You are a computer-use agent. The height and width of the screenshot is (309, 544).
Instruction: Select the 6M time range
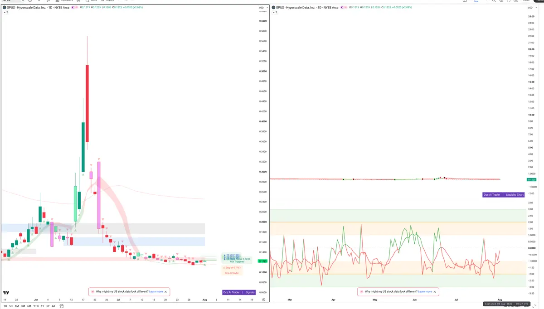[29, 306]
